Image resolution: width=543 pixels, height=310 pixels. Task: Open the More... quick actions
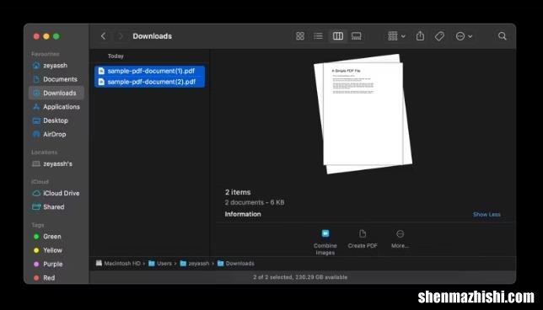[400, 239]
